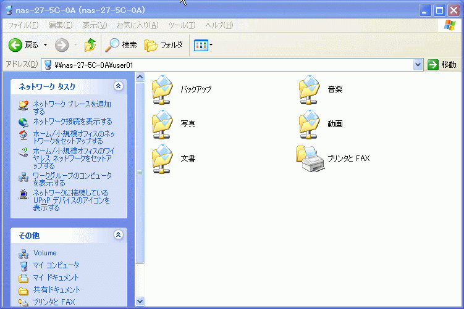Viewport: 464px width, 309px height.
Task: Collapse the ネットワーク タスク panel
Action: (x=119, y=87)
